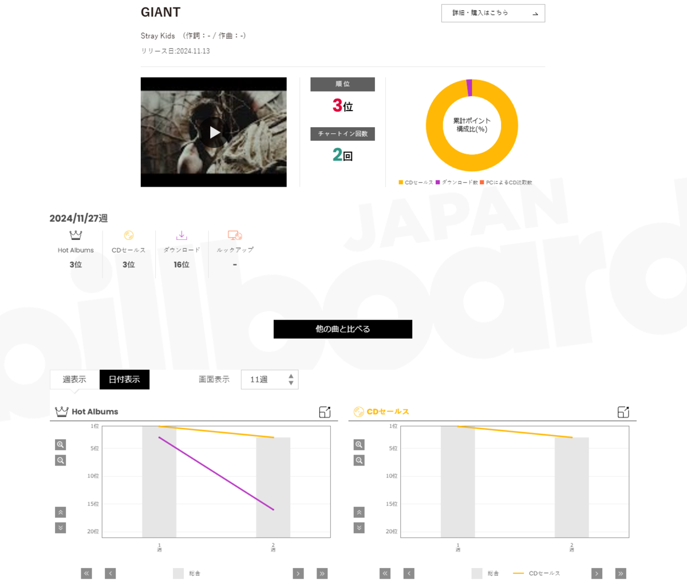The height and width of the screenshot is (580, 687).
Task: Click the Stray Kids artist name
Action: 158,35
